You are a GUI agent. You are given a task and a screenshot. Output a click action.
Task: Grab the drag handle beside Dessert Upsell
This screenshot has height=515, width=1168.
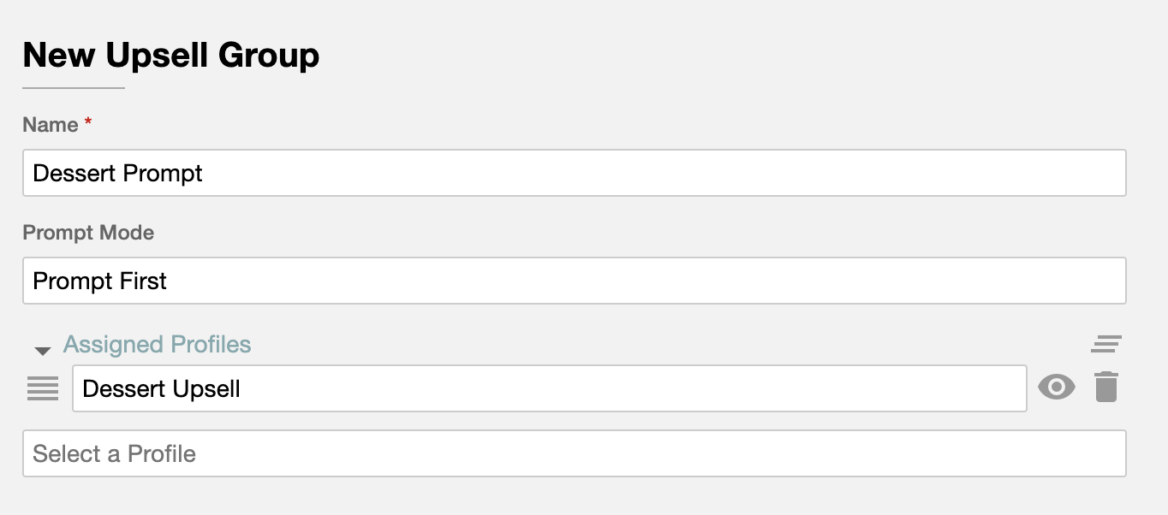(43, 388)
